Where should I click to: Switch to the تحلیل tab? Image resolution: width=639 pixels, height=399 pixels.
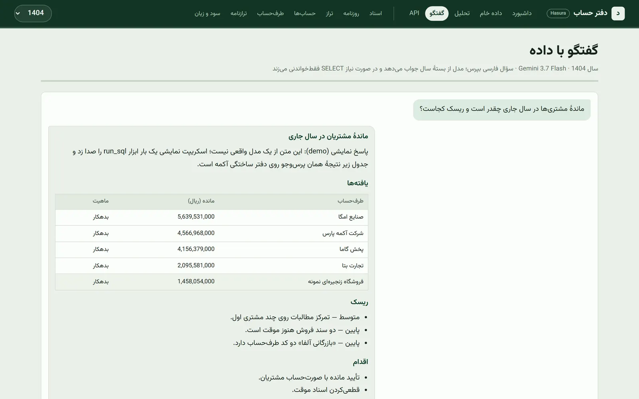tap(462, 13)
